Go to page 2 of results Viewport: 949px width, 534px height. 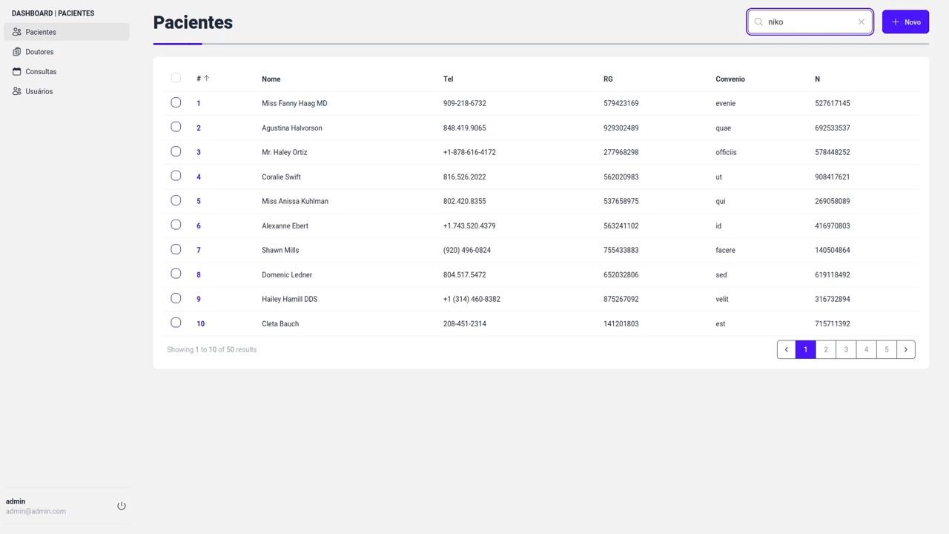coord(826,349)
